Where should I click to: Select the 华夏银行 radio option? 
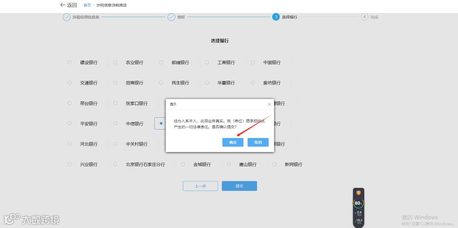coord(207,83)
